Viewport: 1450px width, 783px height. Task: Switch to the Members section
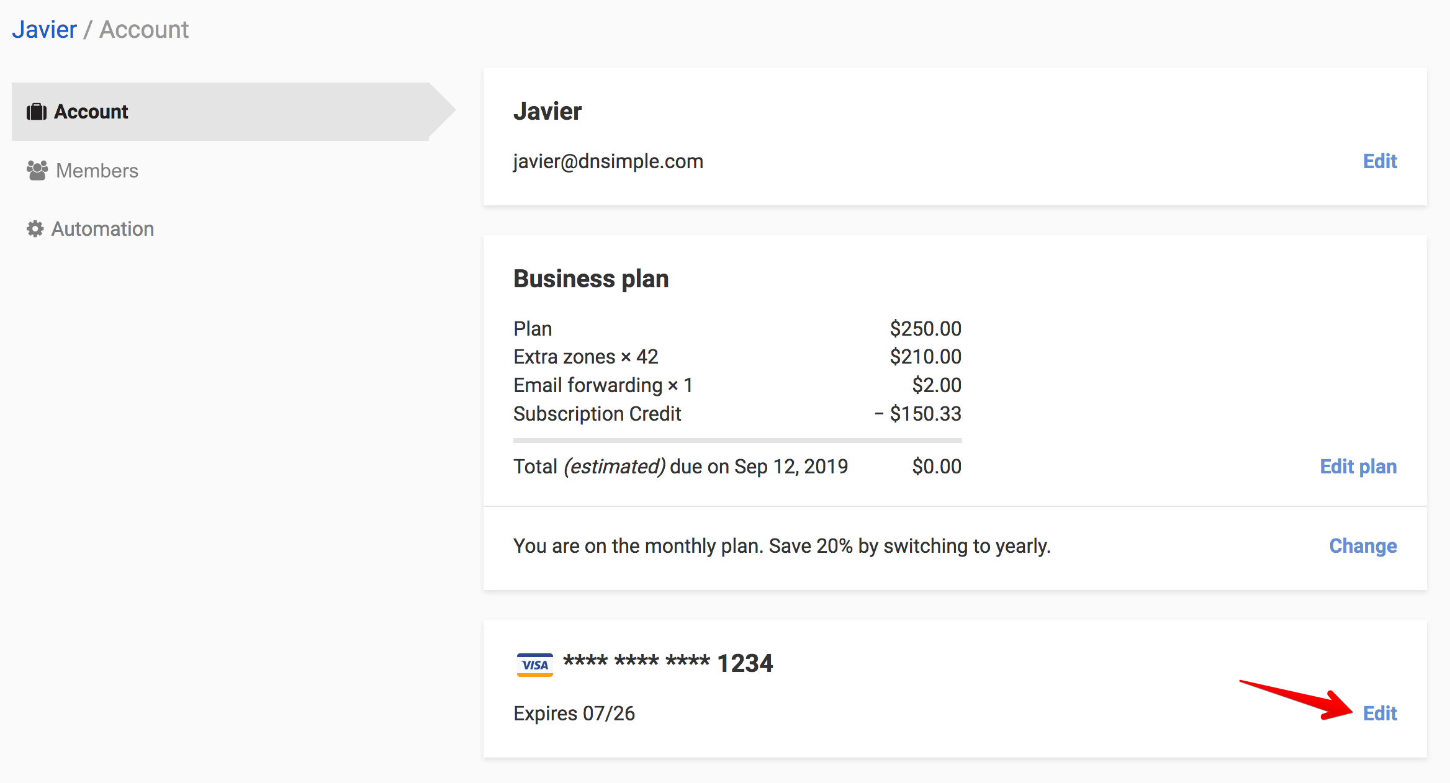coord(97,170)
